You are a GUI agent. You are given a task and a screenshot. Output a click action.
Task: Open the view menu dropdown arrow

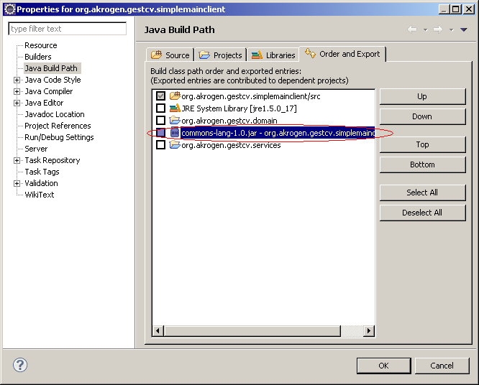[463, 29]
